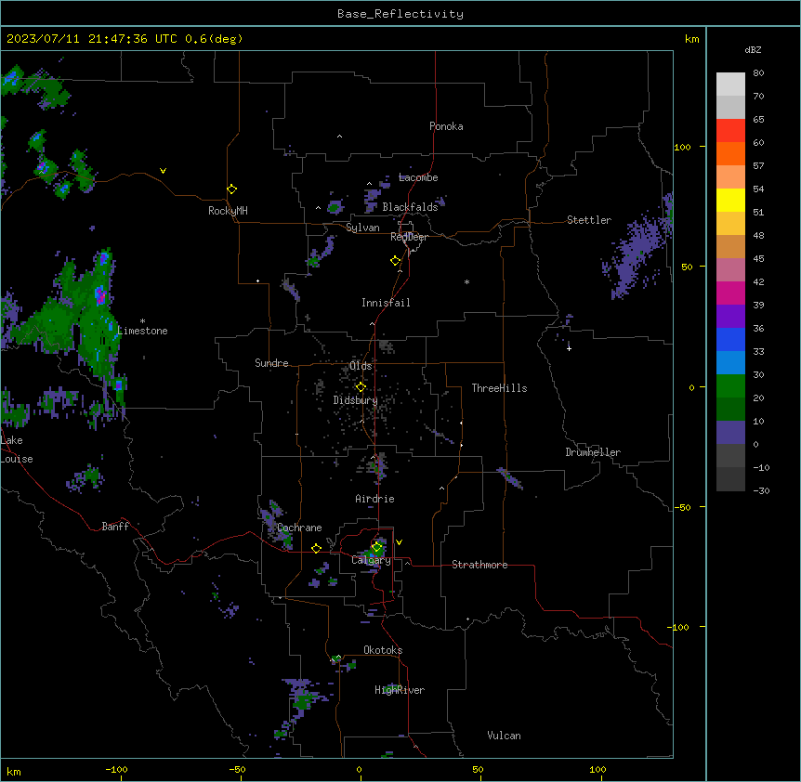Select the Olds label

361,366
